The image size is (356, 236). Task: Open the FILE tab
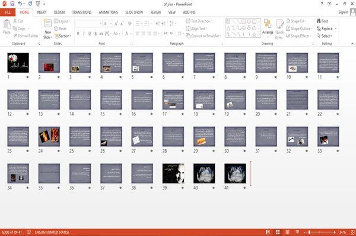(8, 12)
